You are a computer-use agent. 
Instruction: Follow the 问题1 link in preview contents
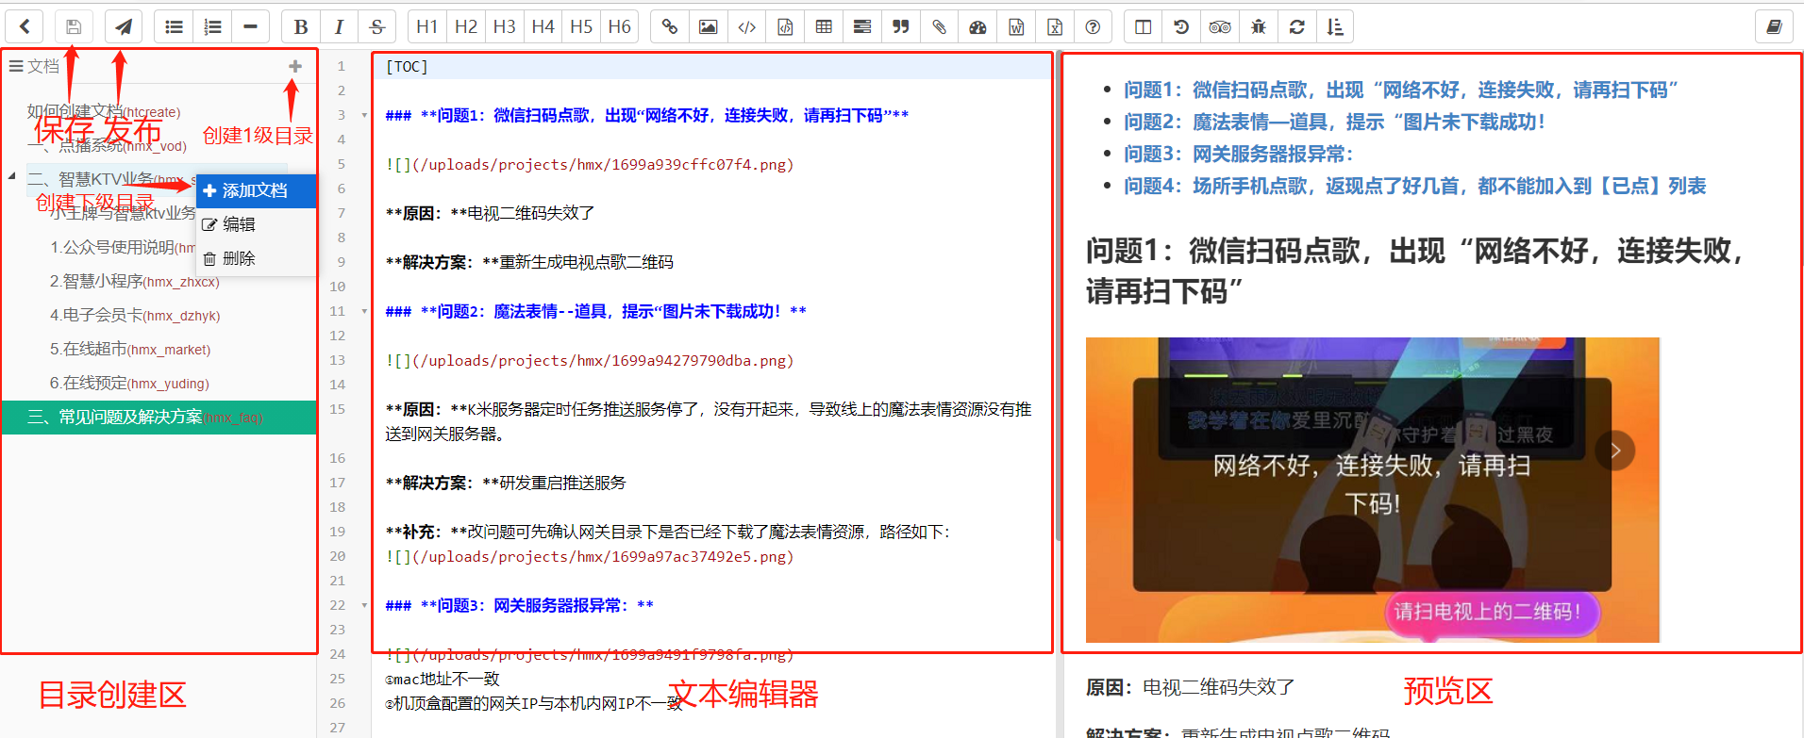tap(1401, 90)
